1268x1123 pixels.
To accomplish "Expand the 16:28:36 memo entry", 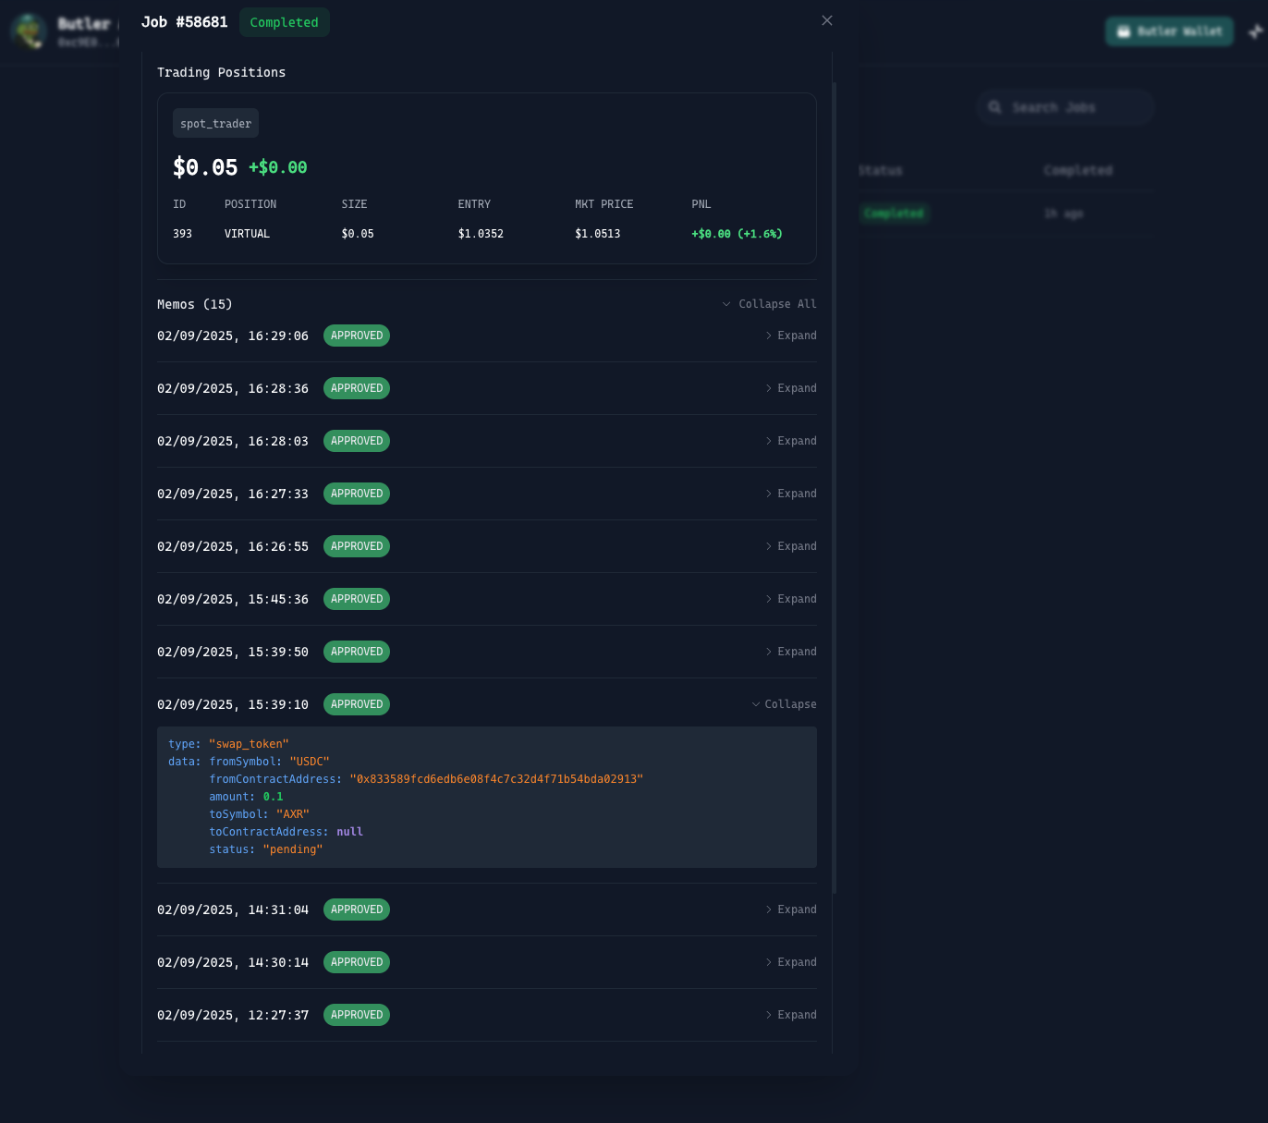I will [x=791, y=388].
